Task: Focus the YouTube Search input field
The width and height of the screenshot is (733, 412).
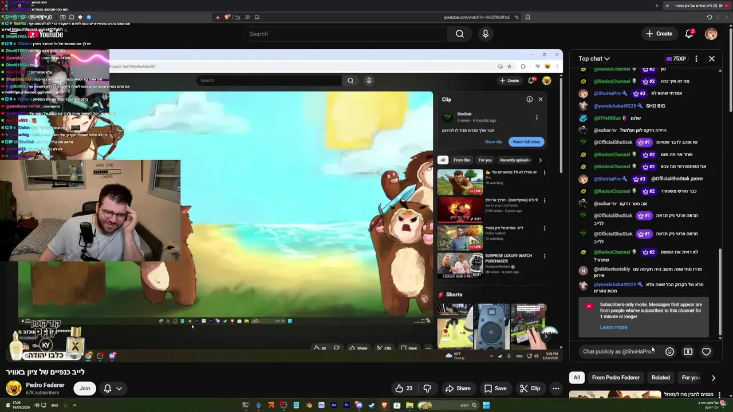Action: pyautogui.click(x=346, y=34)
